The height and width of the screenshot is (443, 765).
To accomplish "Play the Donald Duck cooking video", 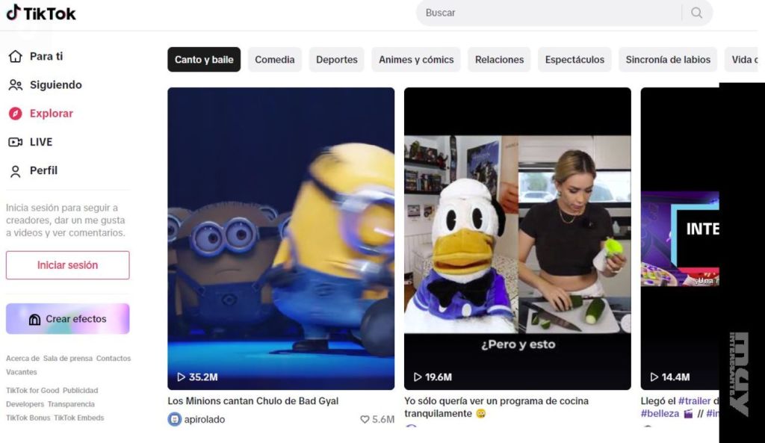I will point(517,238).
